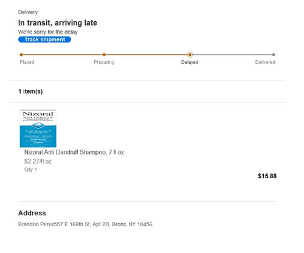The width and height of the screenshot is (304, 253).
Task: Click the Track shipment button
Action: pyautogui.click(x=44, y=40)
